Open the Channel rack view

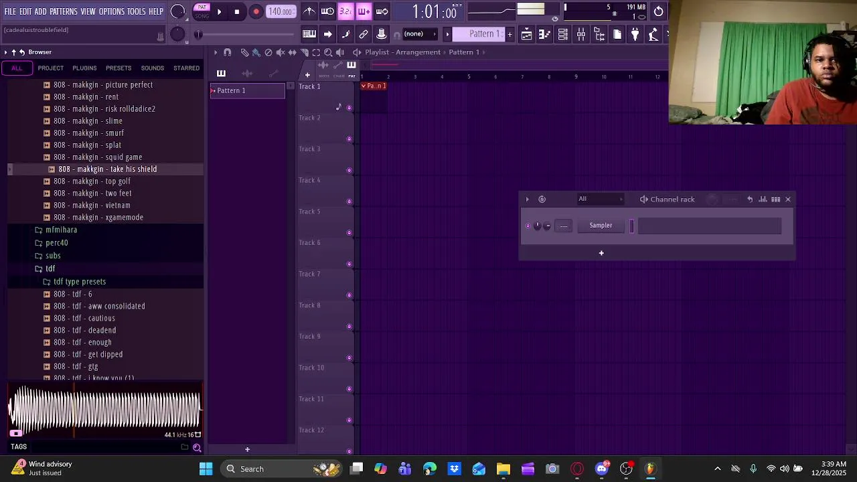(x=563, y=34)
